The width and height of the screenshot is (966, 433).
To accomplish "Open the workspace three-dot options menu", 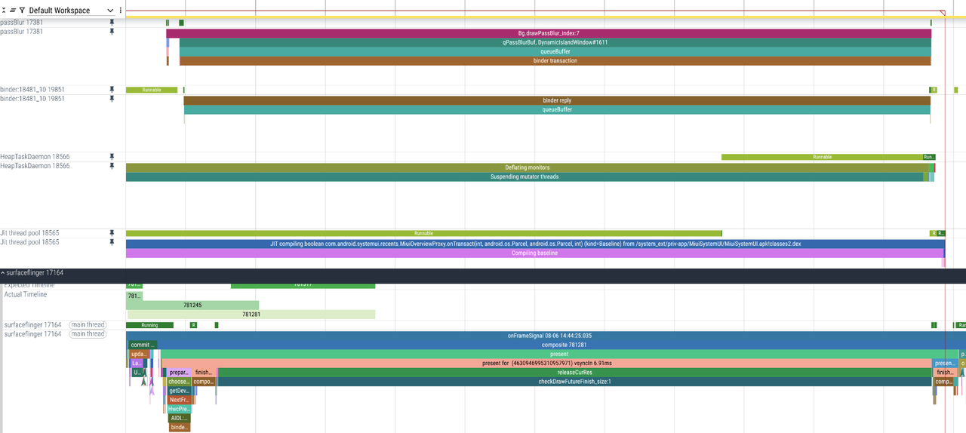I will tap(121, 11).
